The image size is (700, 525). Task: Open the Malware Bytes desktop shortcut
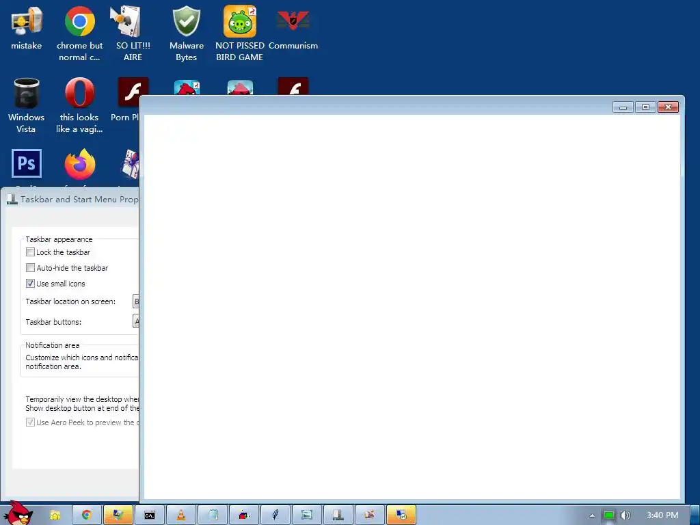(186, 33)
